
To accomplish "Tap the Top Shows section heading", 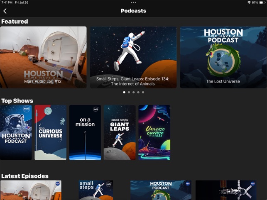I will 17,101.
